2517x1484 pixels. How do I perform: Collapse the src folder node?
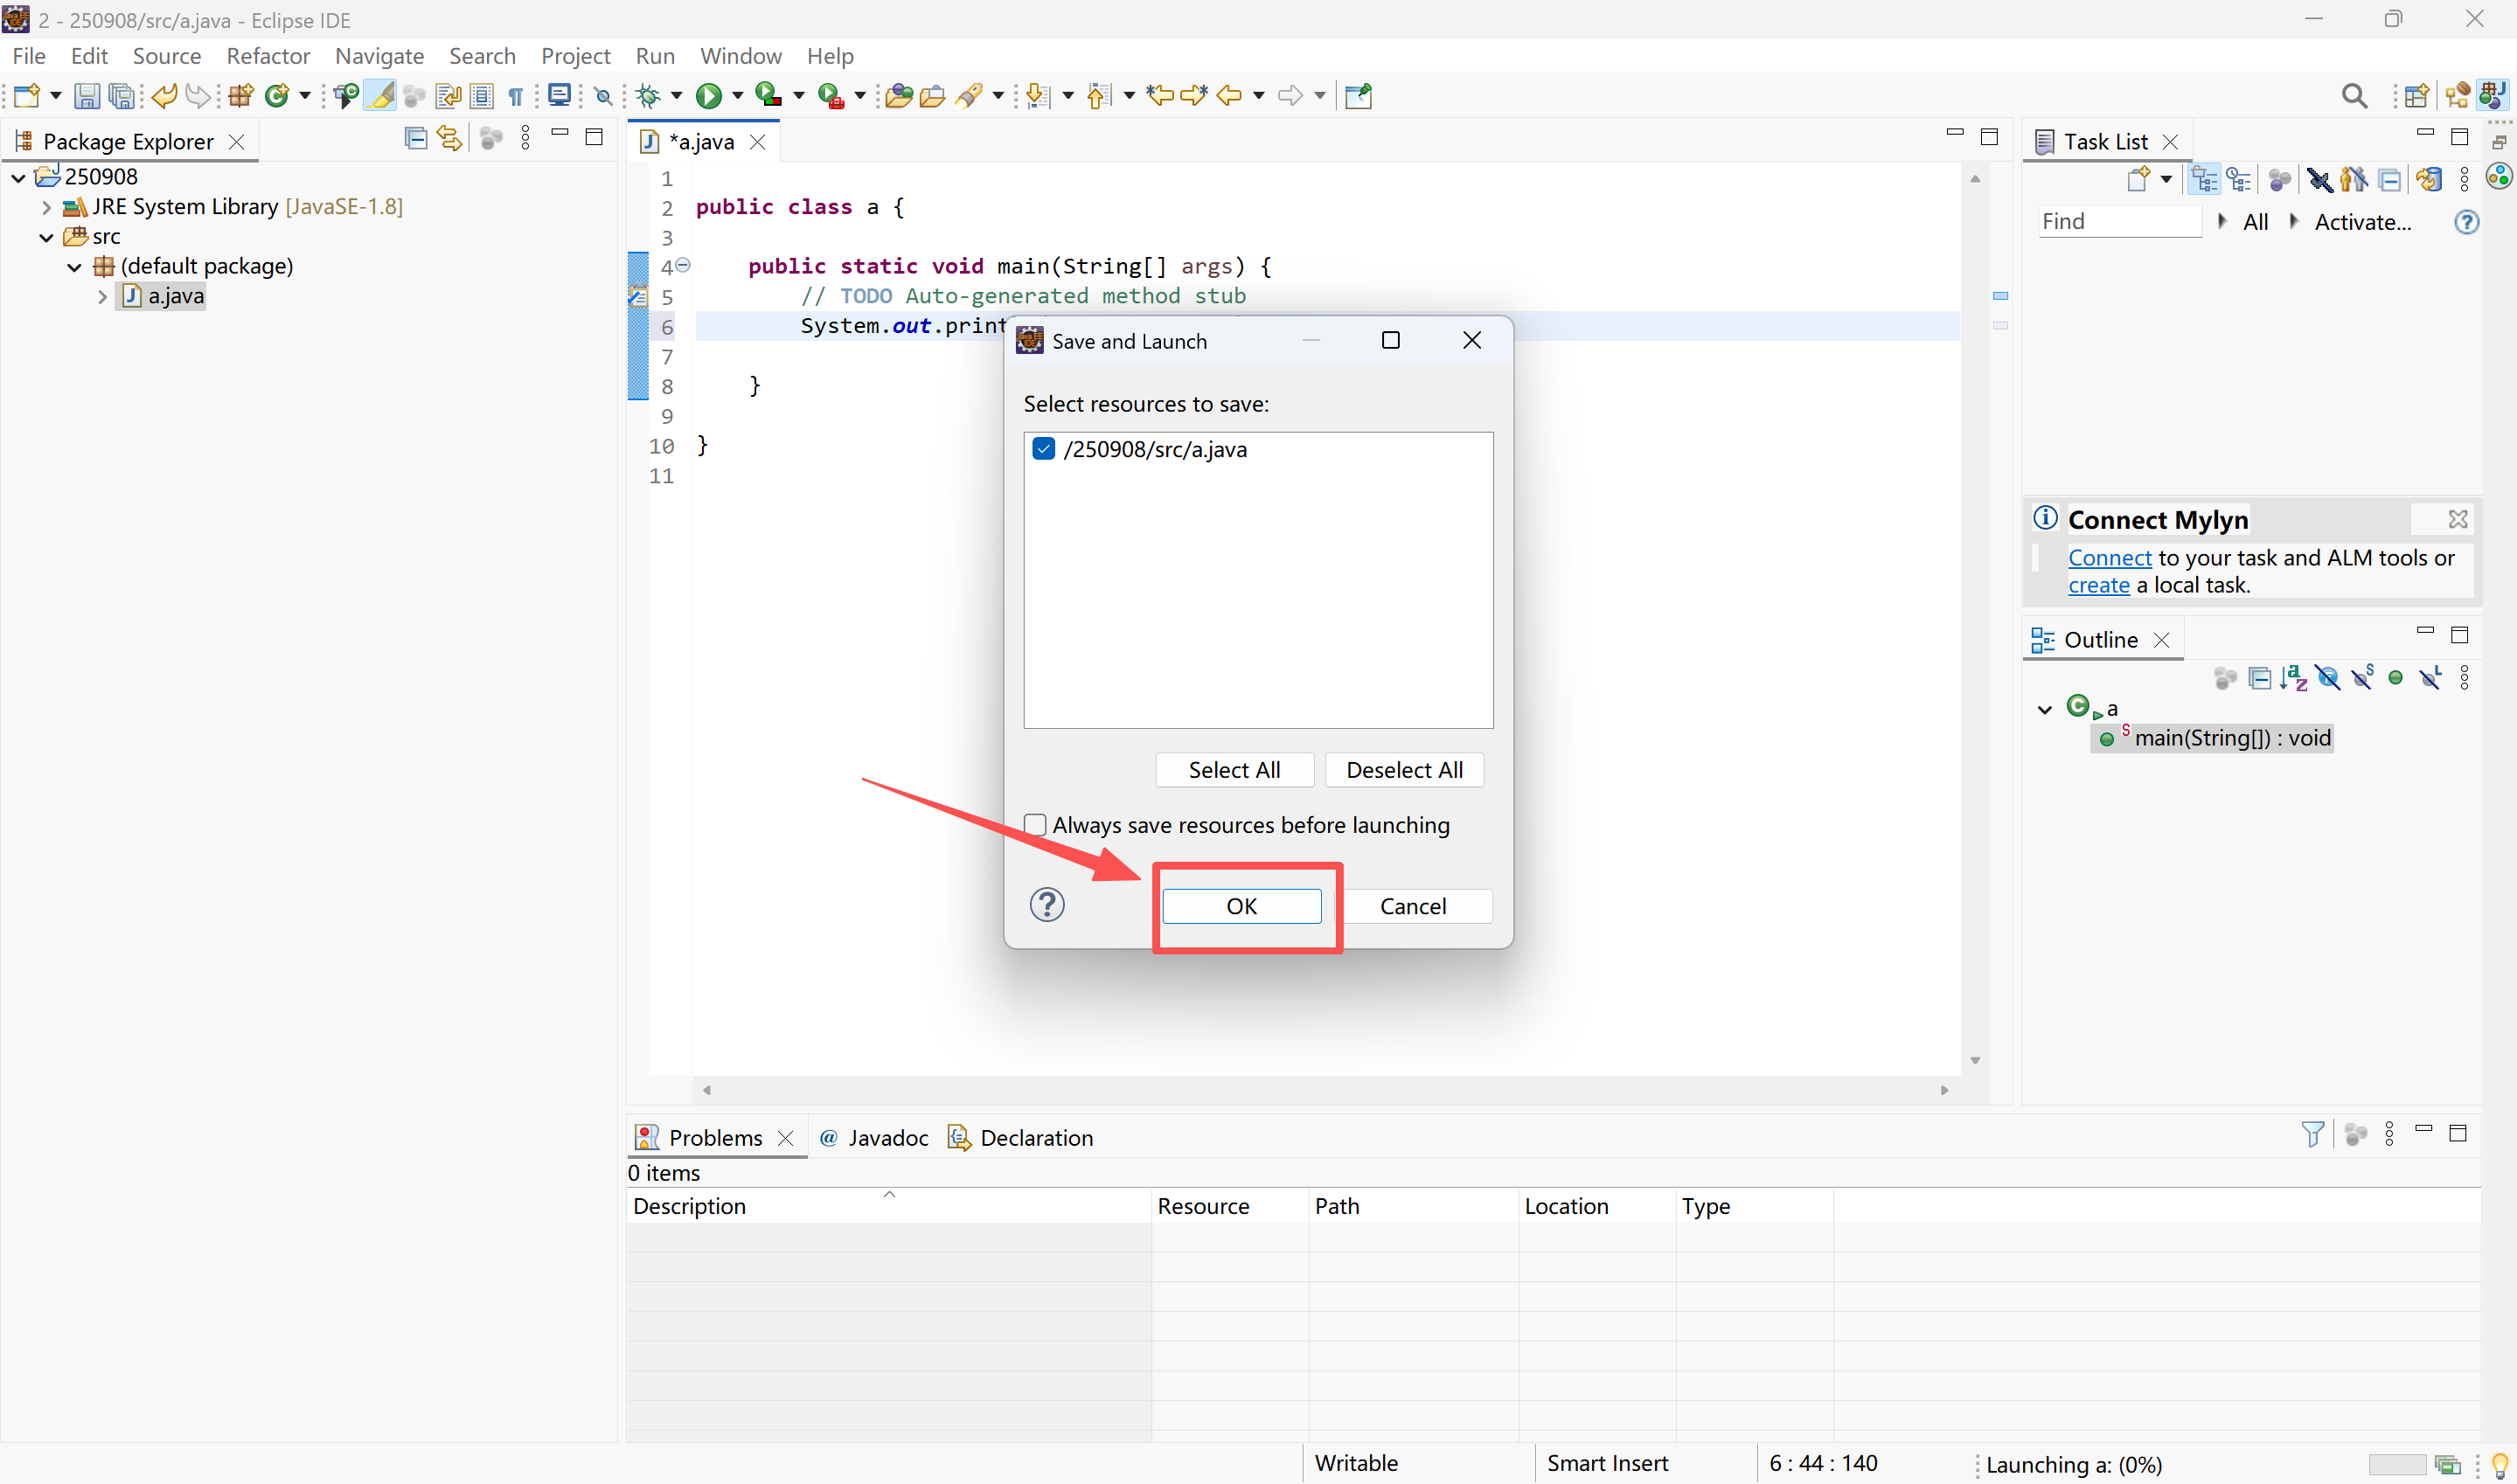(46, 237)
